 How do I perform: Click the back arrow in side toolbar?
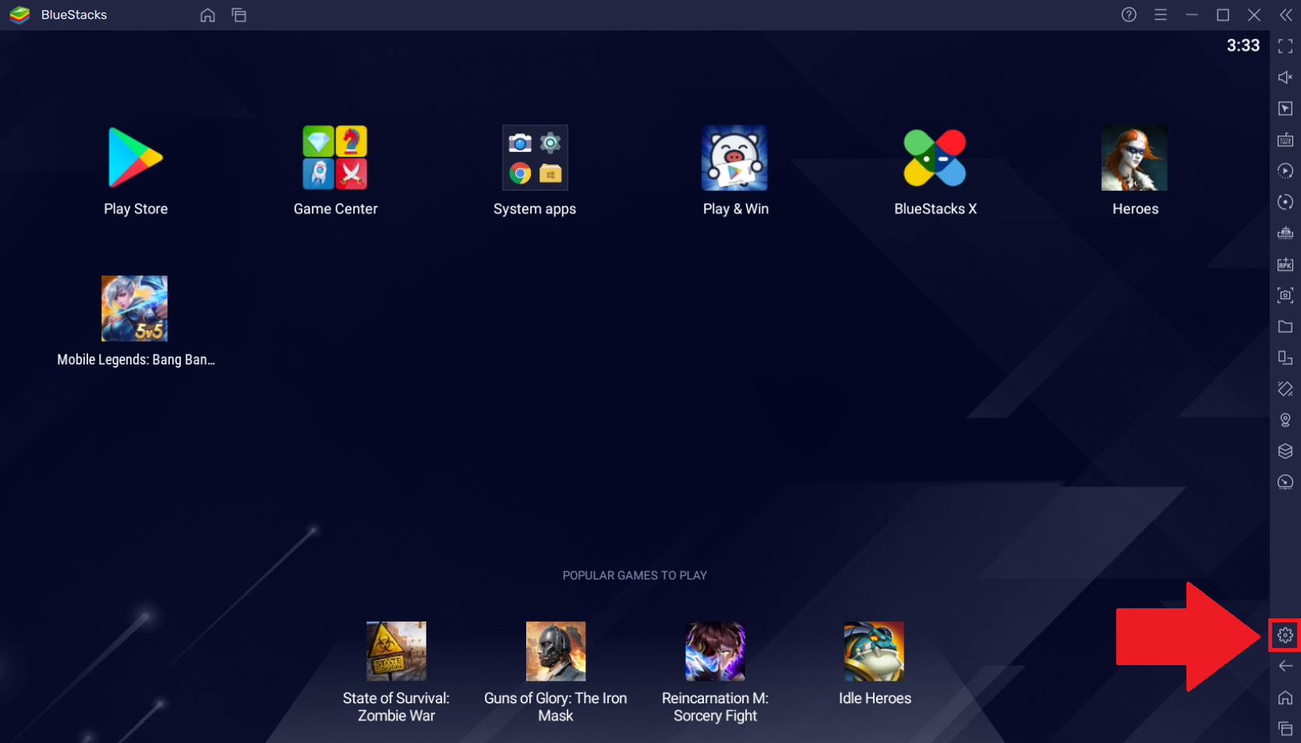(1285, 666)
